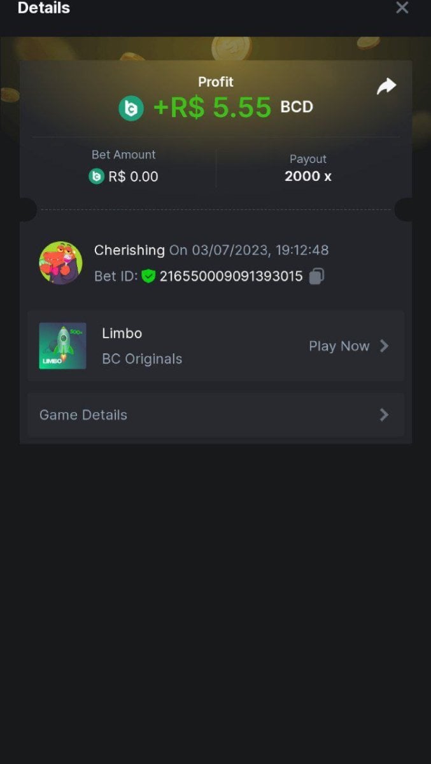This screenshot has width=431, height=764.
Task: Click the BCD coin icon beside profit
Action: coord(131,108)
